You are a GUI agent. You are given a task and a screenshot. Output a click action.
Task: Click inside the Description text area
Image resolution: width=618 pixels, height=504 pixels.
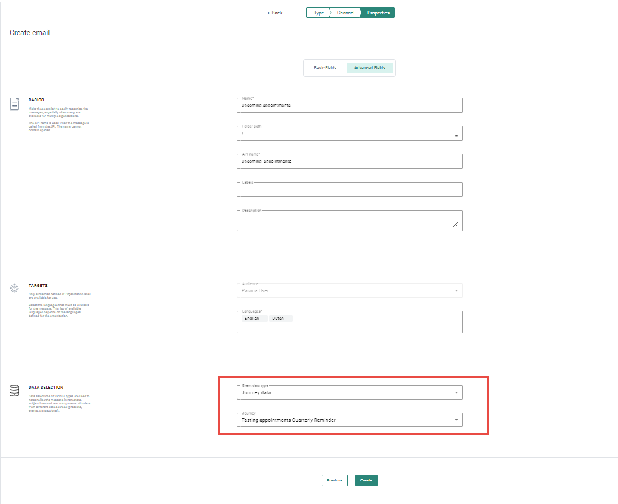349,221
